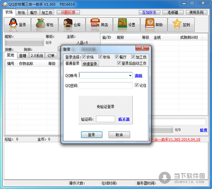Minimize the main window

[184, 3]
